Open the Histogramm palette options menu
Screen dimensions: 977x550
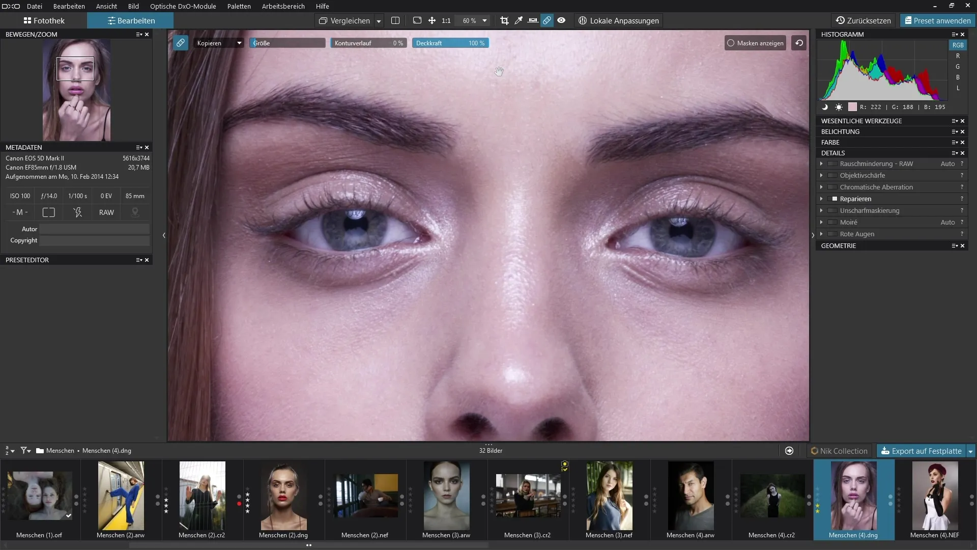tap(955, 34)
